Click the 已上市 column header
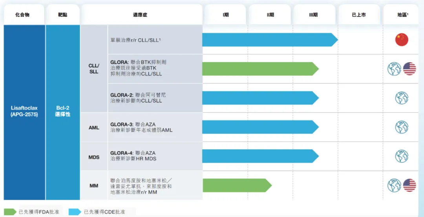Screen dimensions: 424x217 tap(359, 15)
